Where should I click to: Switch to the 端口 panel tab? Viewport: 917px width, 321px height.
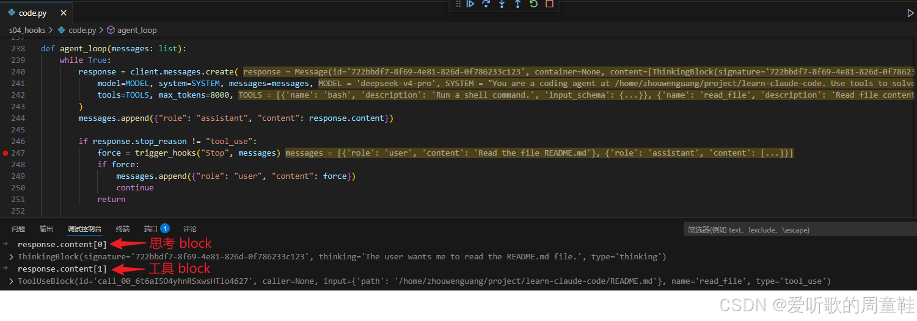click(150, 229)
